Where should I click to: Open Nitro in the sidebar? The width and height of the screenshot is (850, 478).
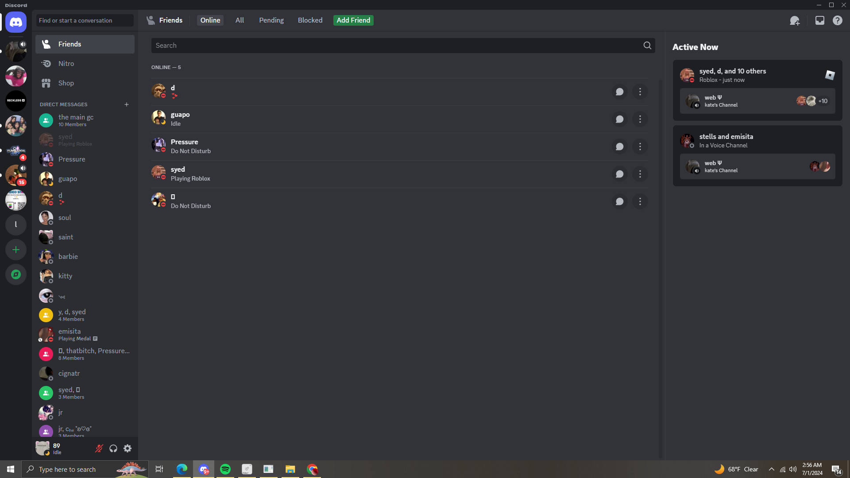point(85,64)
